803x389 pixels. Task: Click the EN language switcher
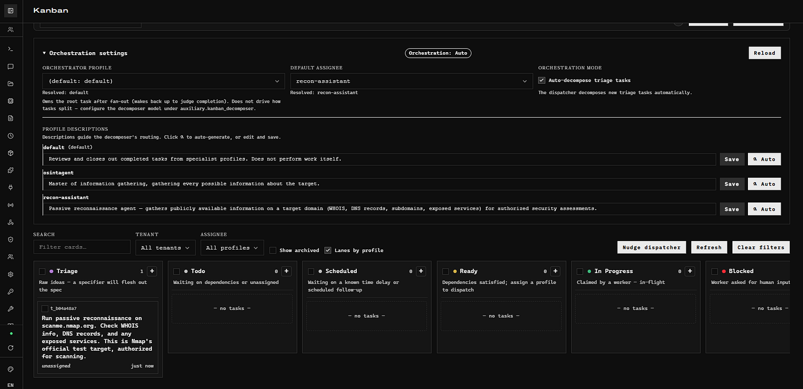tap(11, 385)
